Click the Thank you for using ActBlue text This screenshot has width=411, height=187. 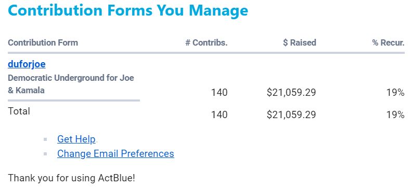click(x=72, y=178)
